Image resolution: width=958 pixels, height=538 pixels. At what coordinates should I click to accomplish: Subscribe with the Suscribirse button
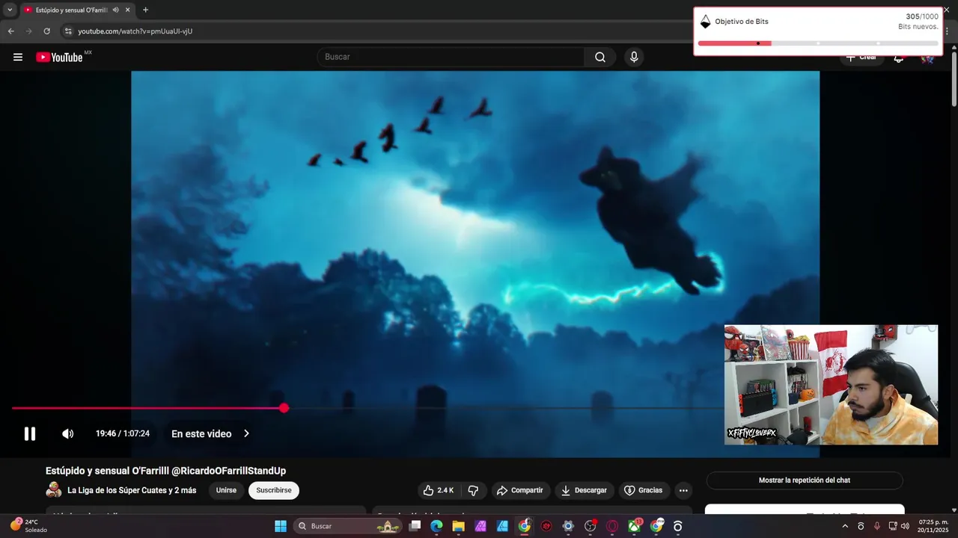(274, 490)
